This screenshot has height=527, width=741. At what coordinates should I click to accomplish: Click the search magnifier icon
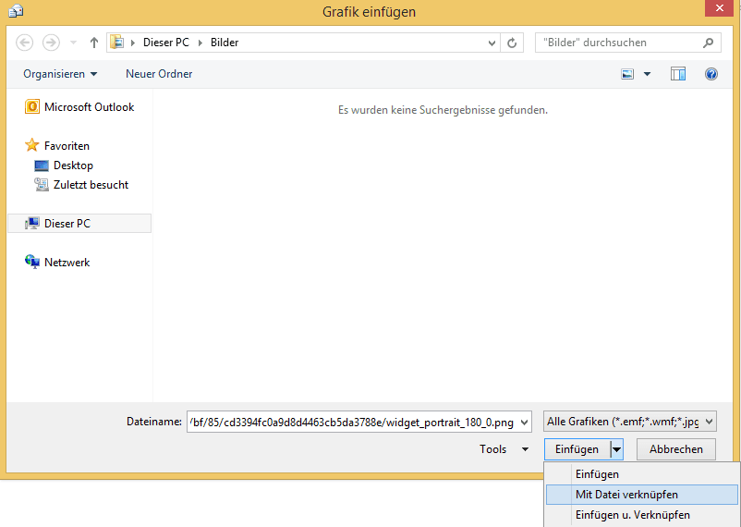pyautogui.click(x=709, y=43)
